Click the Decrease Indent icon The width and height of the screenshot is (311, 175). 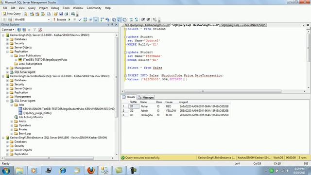point(143,19)
